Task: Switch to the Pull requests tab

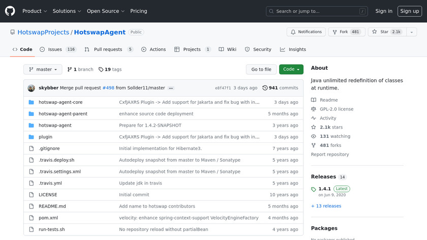Action: click(x=108, y=49)
